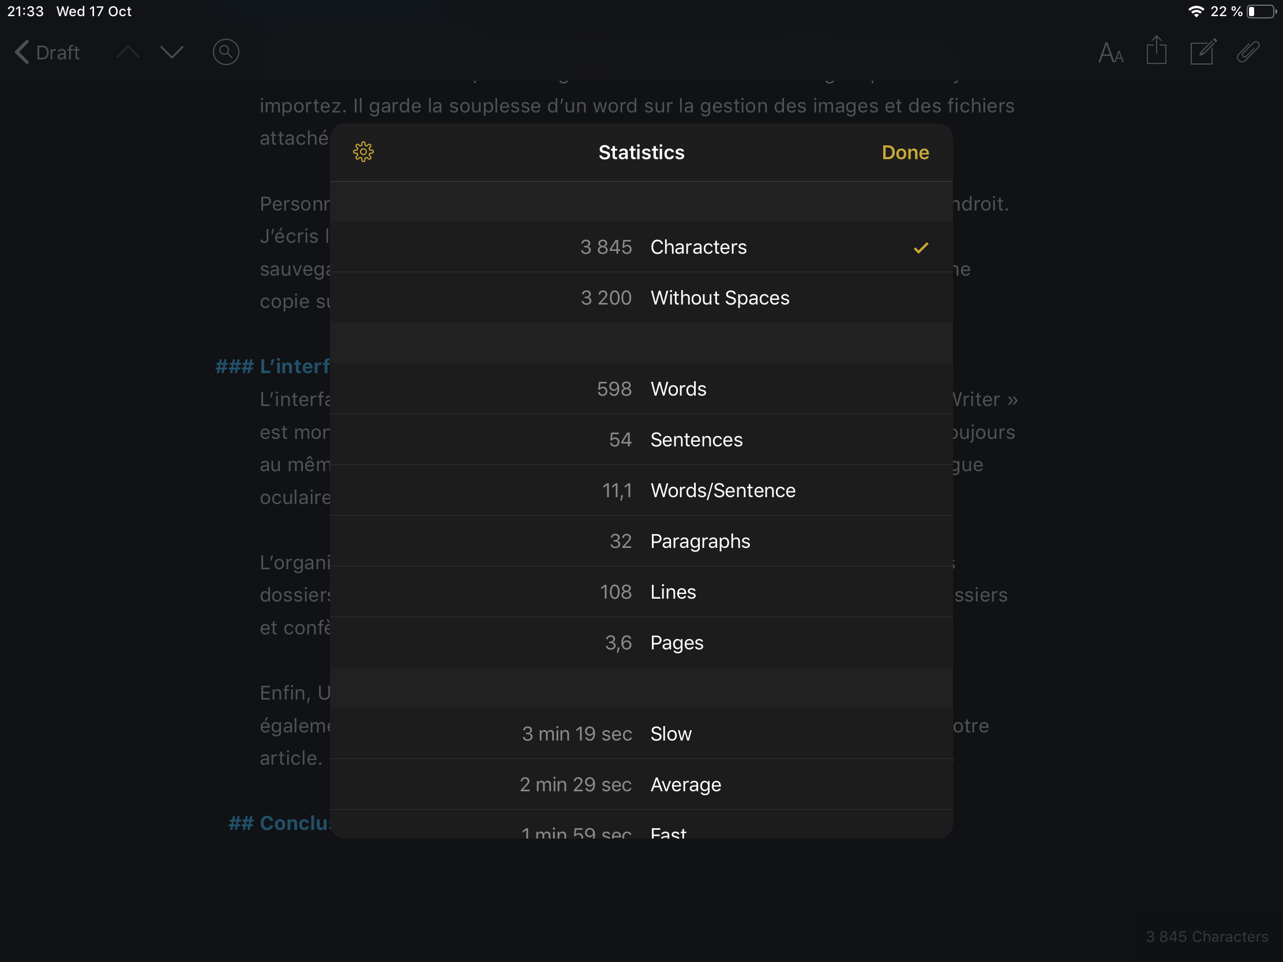Open the statistics settings gear icon
The image size is (1283, 962).
pos(363,152)
